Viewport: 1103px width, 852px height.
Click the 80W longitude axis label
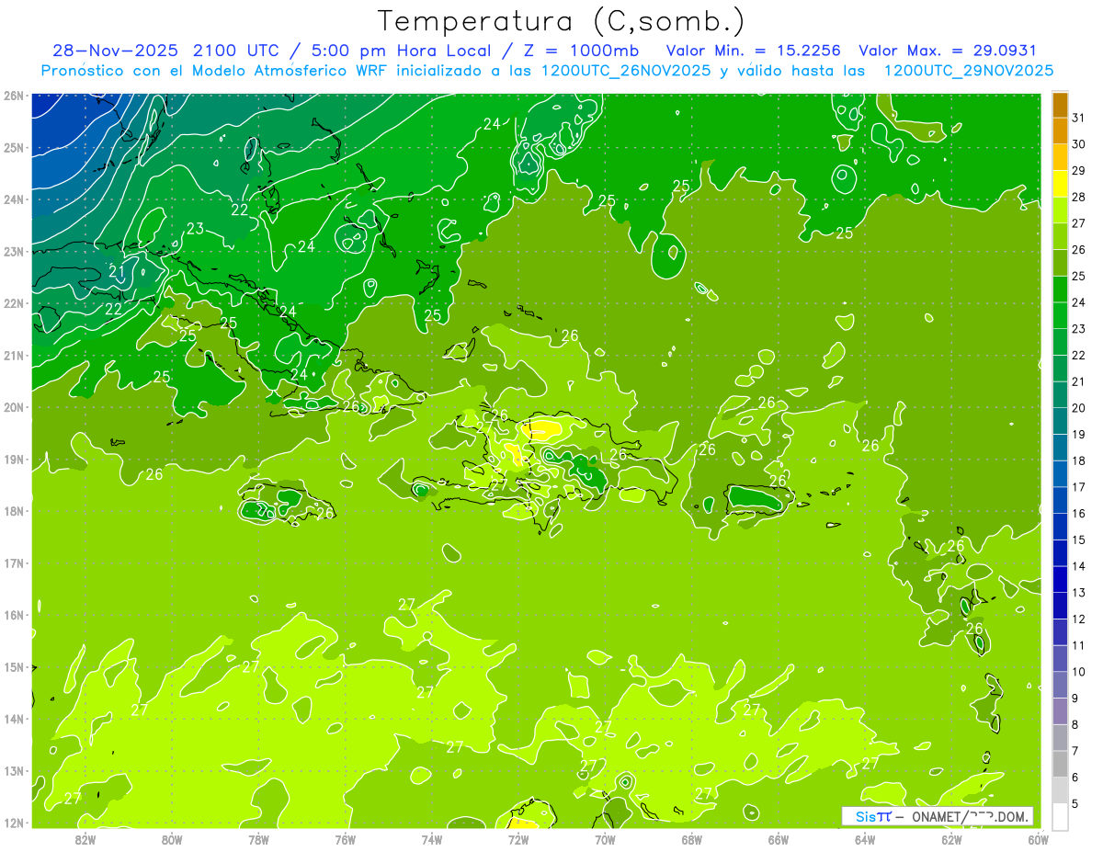tap(172, 838)
